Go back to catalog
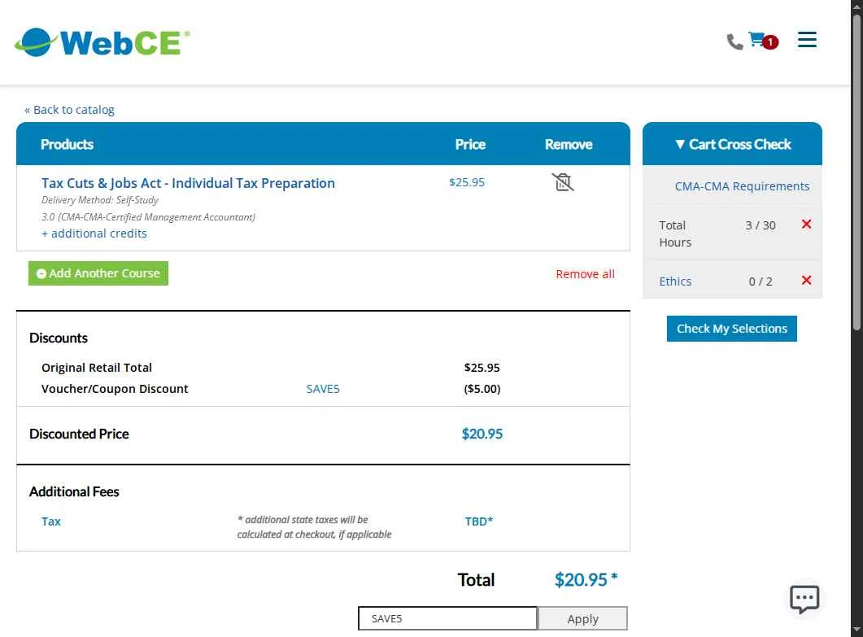This screenshot has width=863, height=637. [x=69, y=110]
